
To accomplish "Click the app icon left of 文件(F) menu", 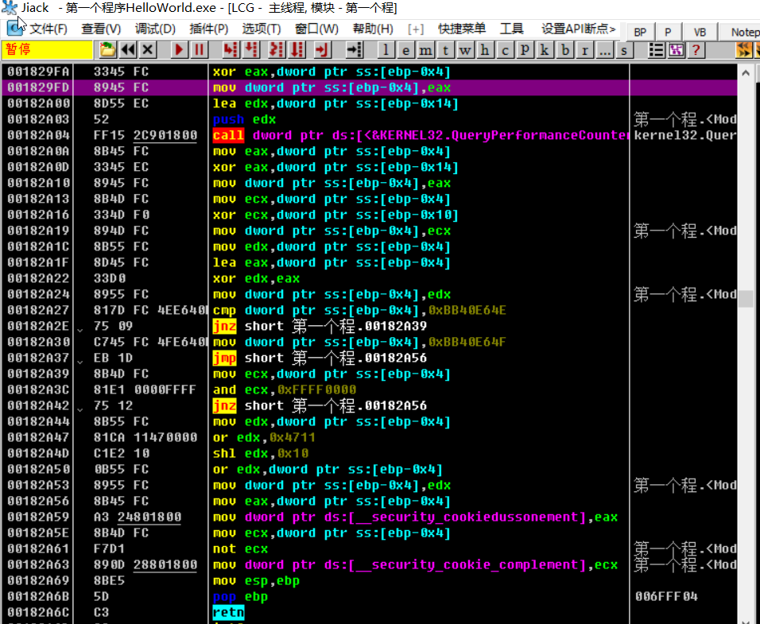I will click(15, 29).
